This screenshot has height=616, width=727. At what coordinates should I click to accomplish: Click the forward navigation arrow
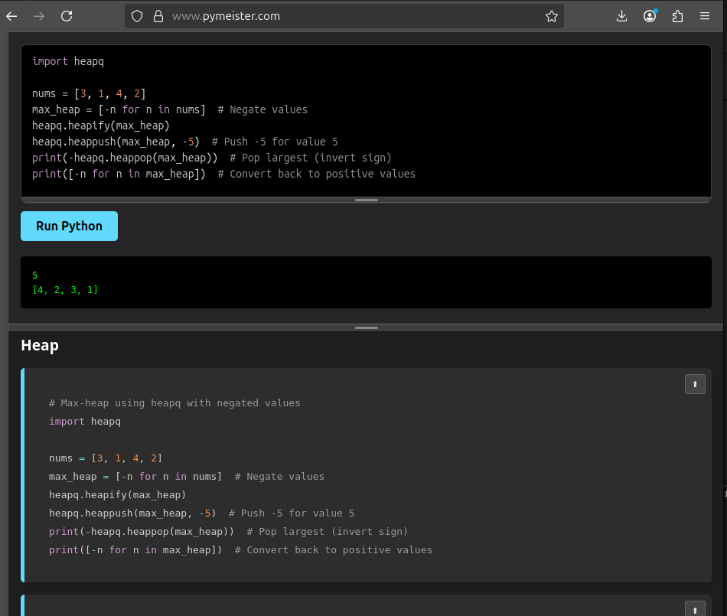(39, 15)
